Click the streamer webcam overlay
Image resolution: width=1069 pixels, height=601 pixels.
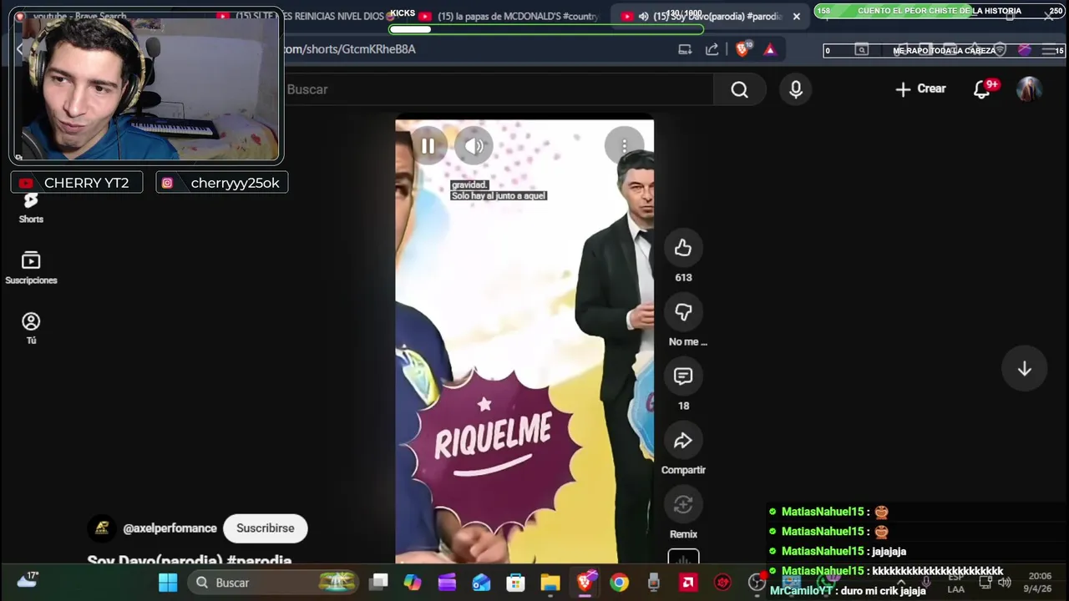146,86
